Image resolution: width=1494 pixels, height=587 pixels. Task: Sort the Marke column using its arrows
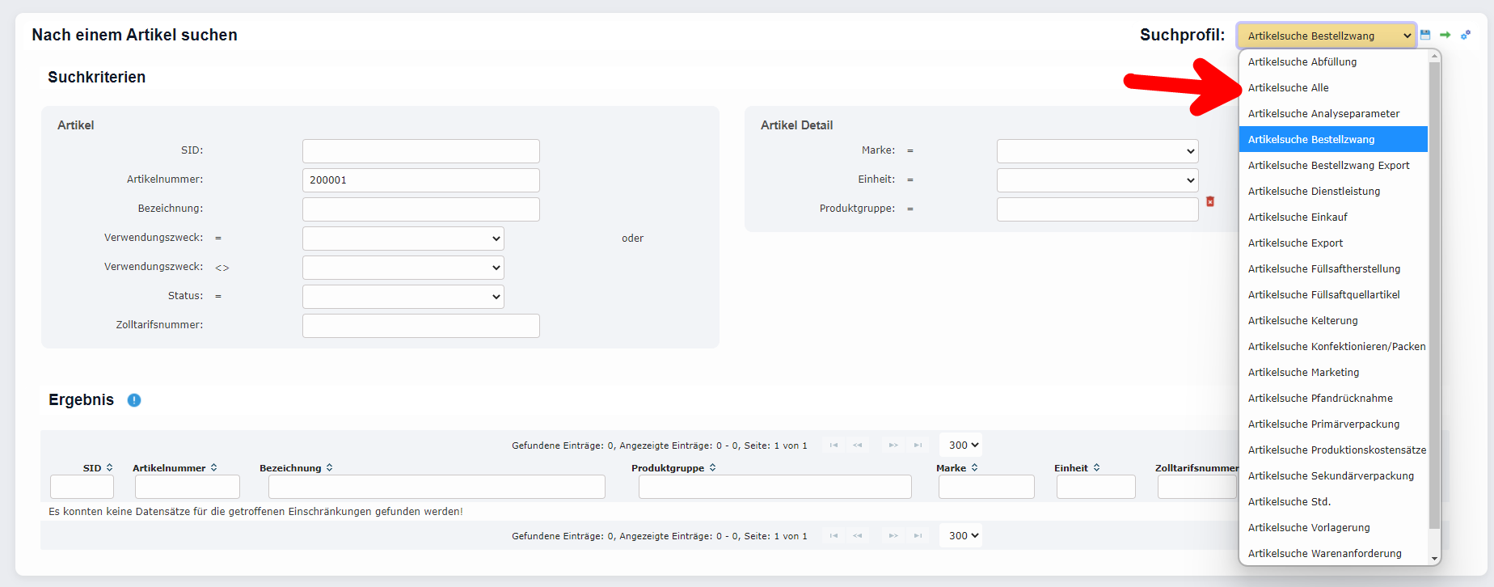(x=974, y=467)
